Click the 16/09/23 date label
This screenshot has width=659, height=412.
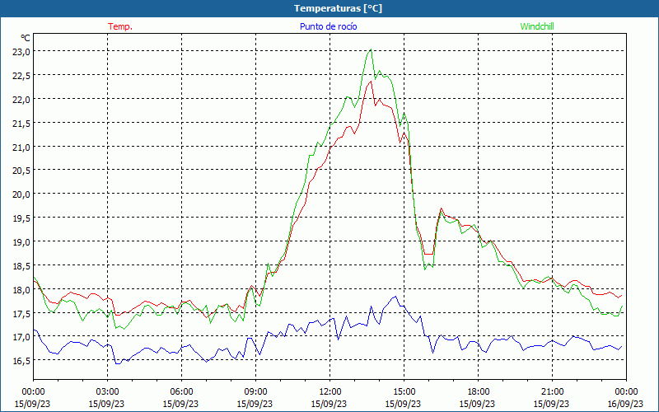click(625, 404)
